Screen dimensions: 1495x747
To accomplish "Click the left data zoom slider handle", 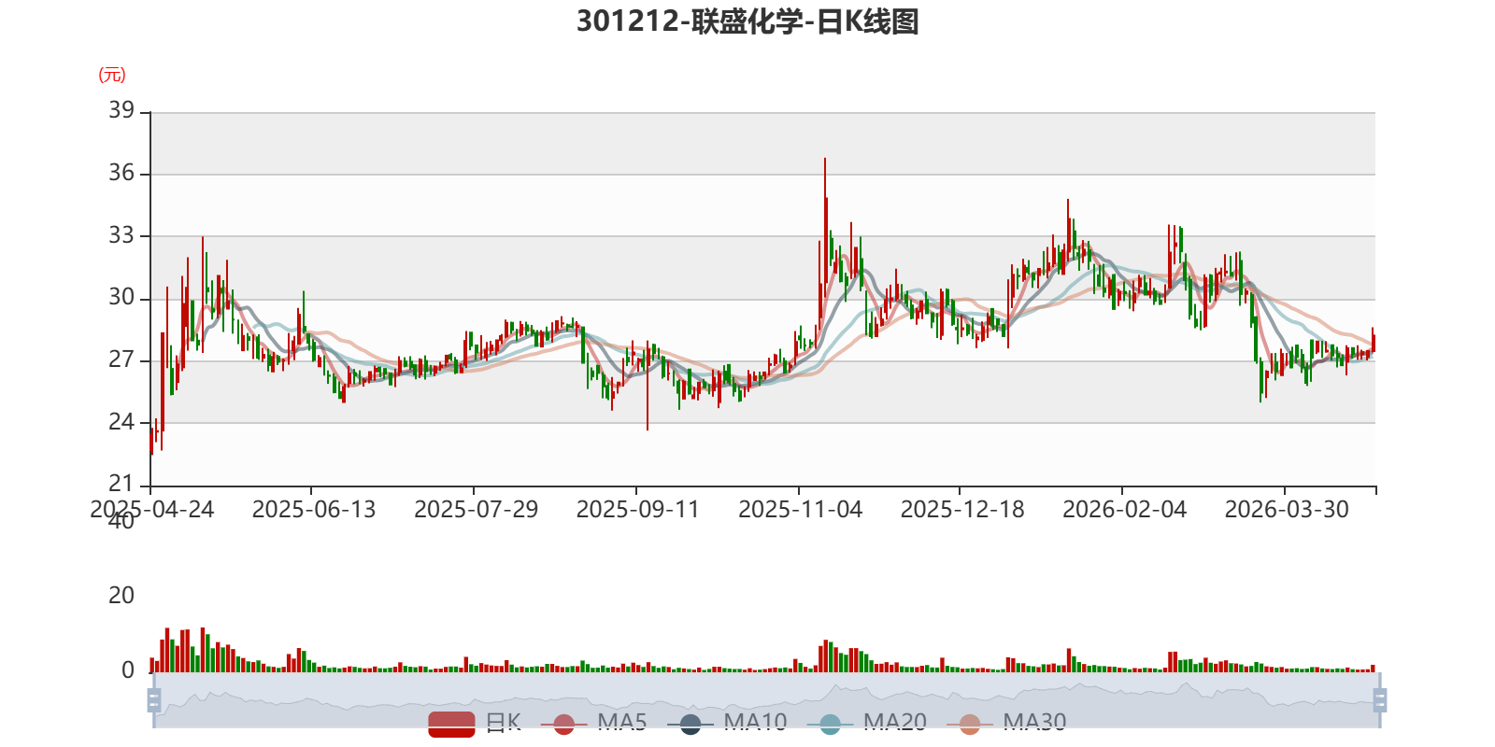I will [x=154, y=700].
